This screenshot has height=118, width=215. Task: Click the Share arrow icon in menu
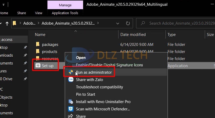click(71, 116)
